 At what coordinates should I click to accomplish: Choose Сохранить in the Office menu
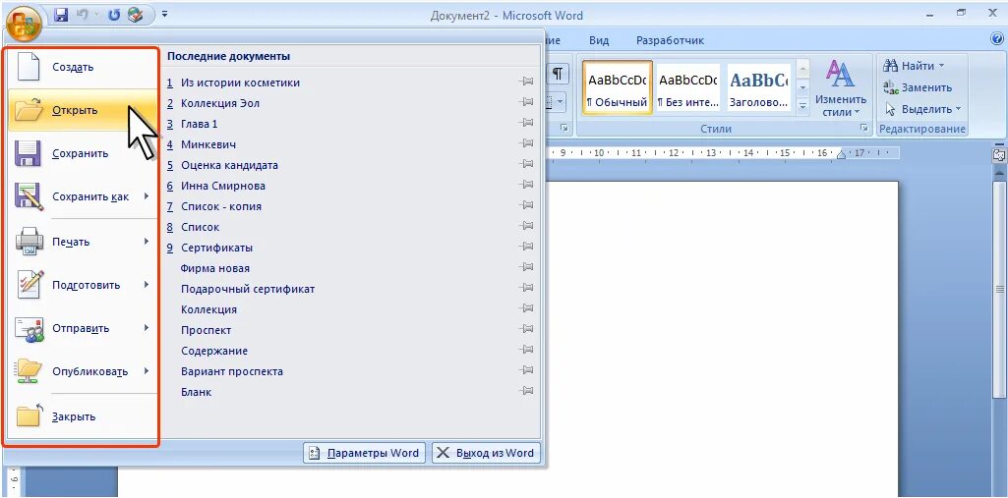click(83, 154)
